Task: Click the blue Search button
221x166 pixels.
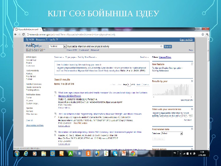Action: [x=168, y=46]
